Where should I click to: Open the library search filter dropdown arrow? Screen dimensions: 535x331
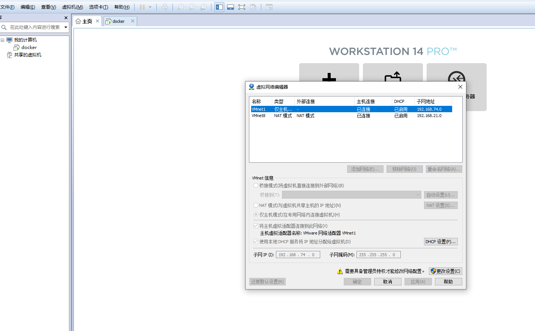tap(66, 27)
